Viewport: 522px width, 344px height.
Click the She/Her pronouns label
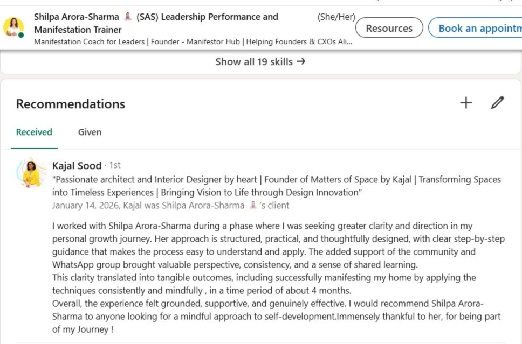pos(336,17)
